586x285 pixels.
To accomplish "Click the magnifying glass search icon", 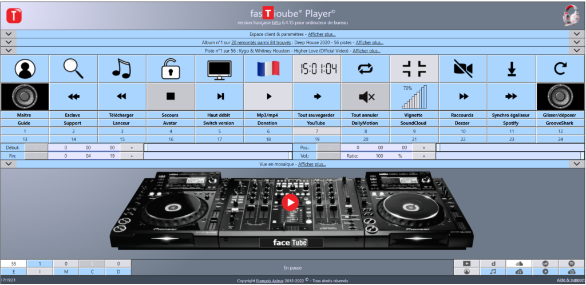I will click(x=73, y=69).
